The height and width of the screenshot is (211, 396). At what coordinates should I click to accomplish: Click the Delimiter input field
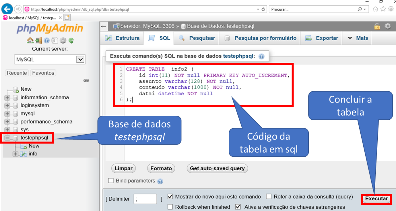[x=145, y=199]
